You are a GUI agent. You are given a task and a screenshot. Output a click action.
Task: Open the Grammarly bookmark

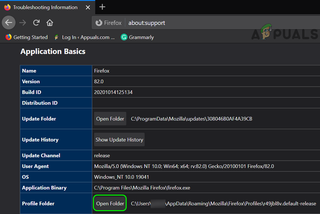click(137, 37)
